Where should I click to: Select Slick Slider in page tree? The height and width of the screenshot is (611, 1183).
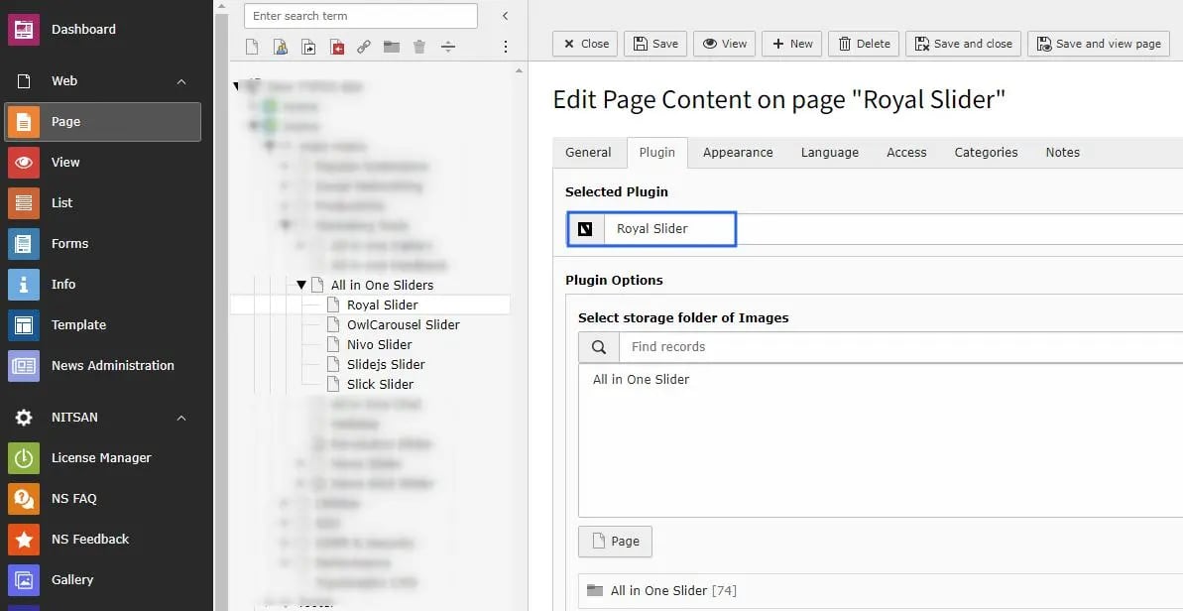pos(380,384)
